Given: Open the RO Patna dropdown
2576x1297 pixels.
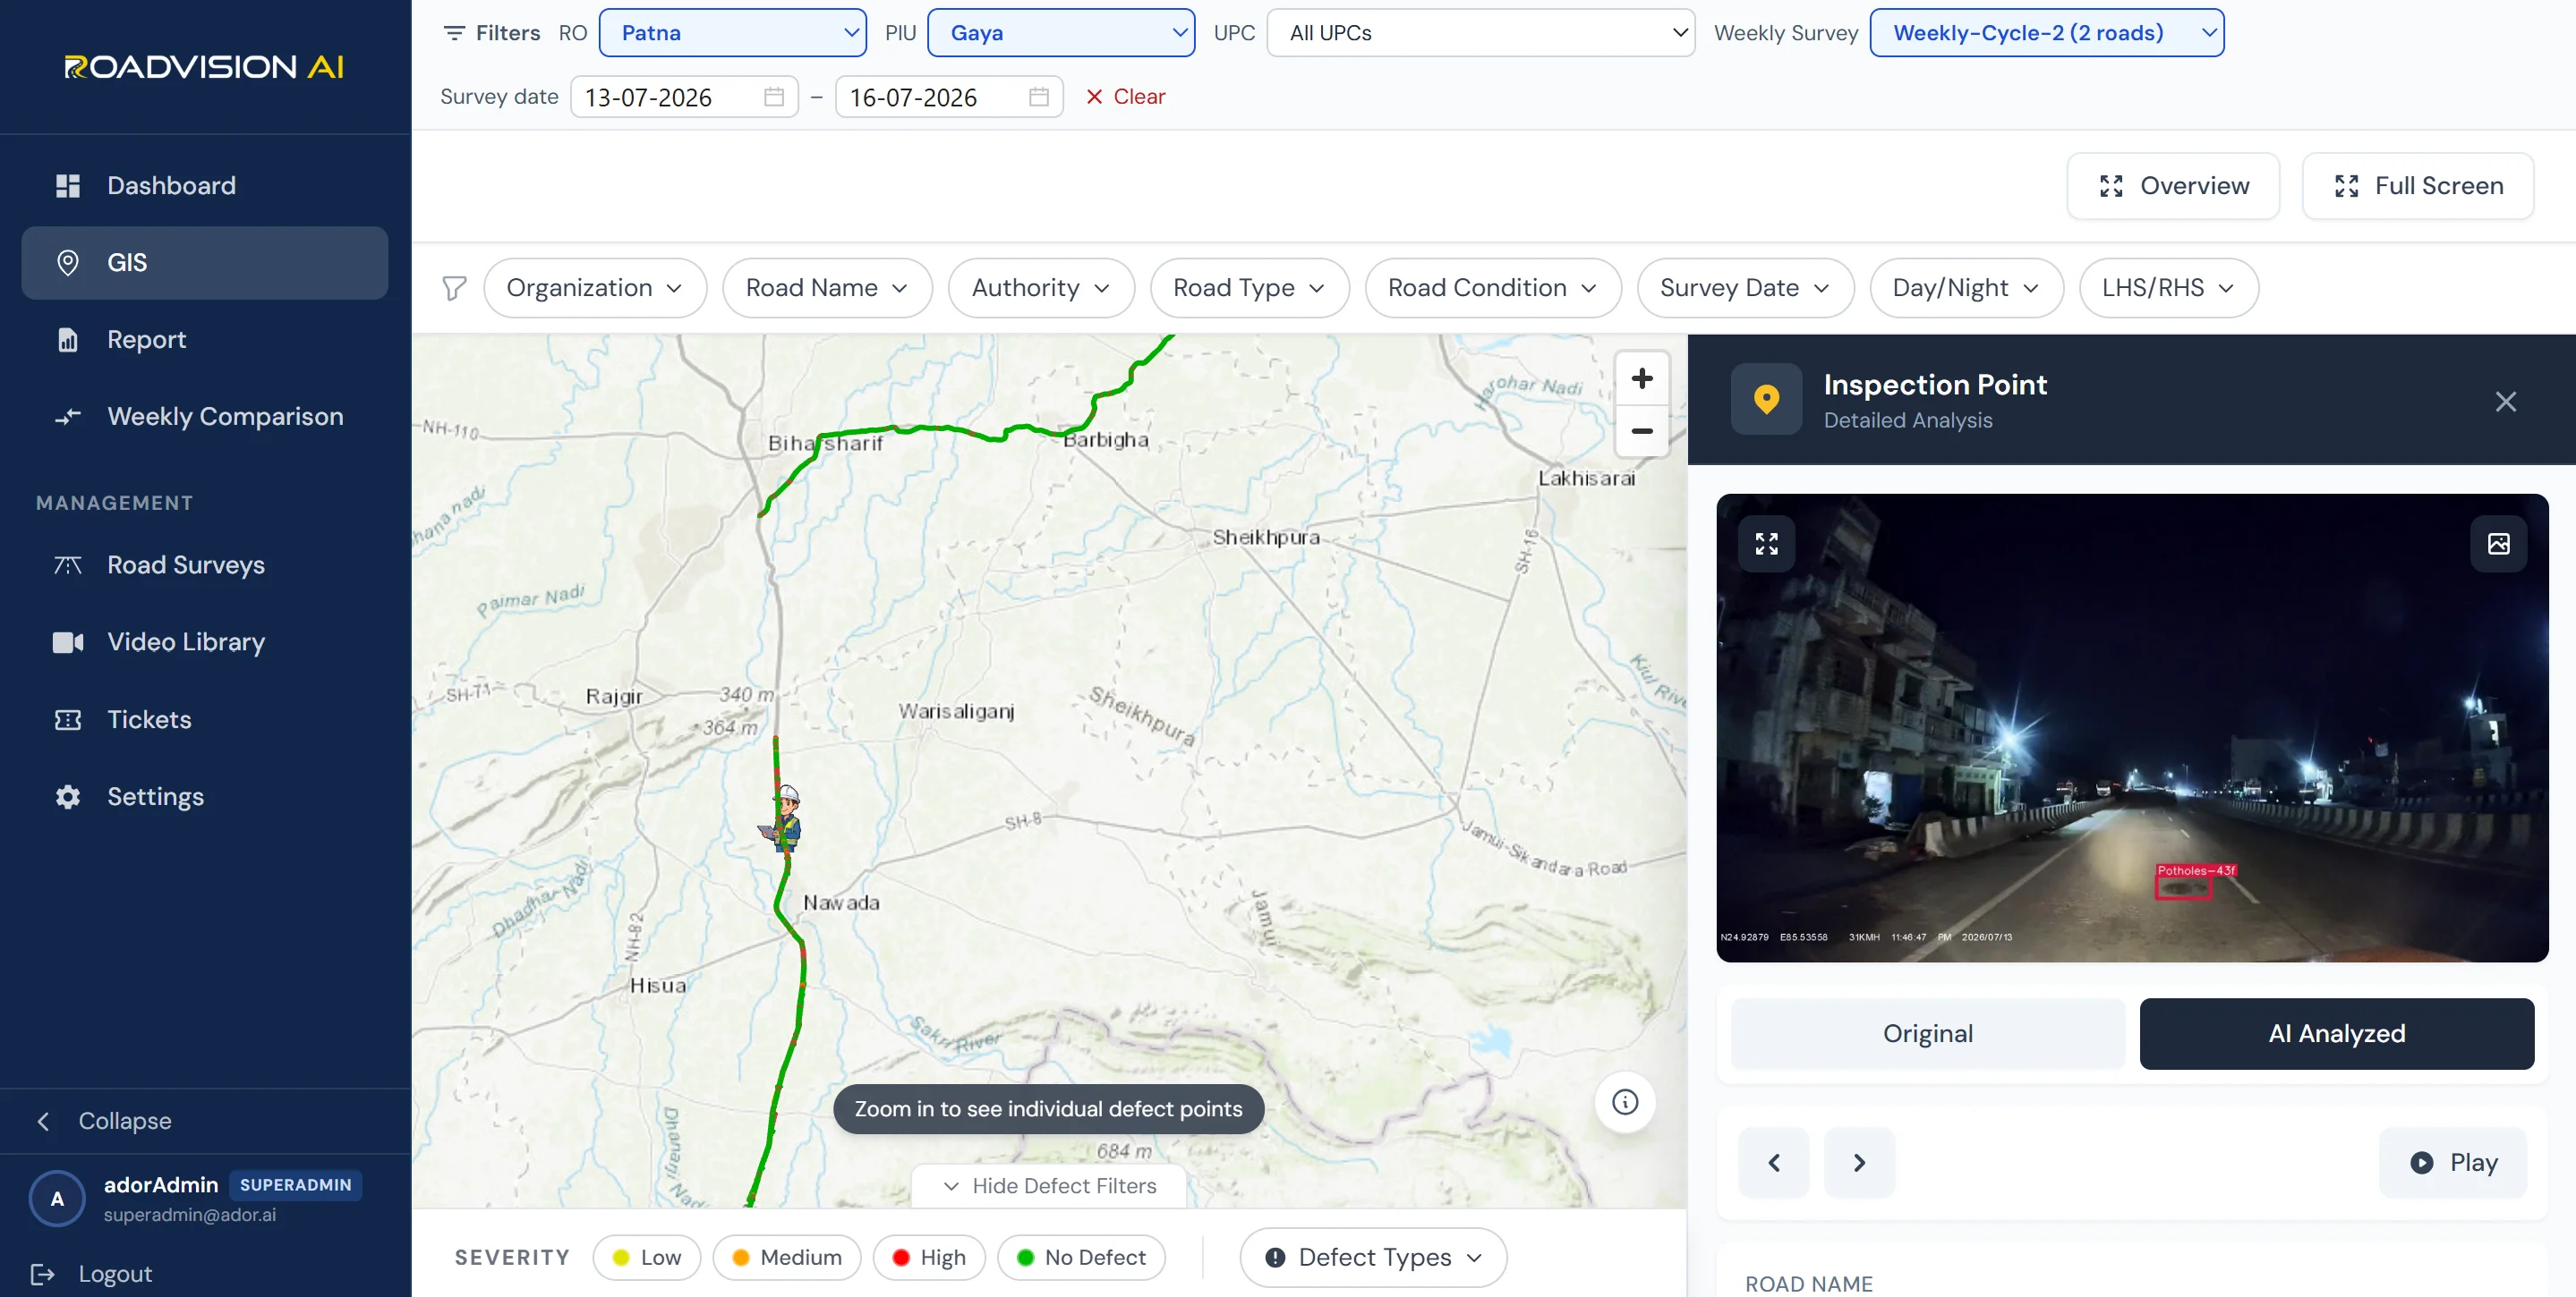Looking at the screenshot, I should coord(732,33).
